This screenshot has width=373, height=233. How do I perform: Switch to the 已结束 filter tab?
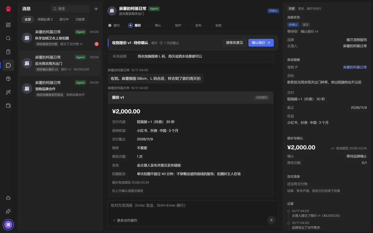(x=80, y=19)
